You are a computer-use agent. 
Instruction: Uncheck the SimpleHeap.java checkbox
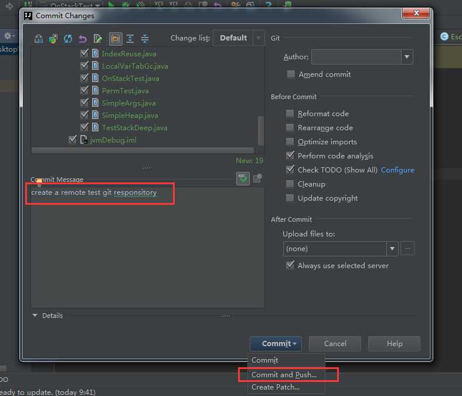[84, 115]
